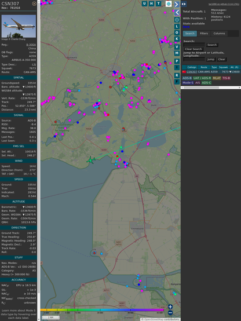Toggle the Mode-S source filter
Viewport: 241px width, 321px height.
(188, 83)
